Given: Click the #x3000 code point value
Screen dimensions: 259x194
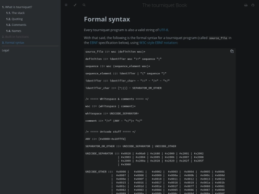Looking at the screenshot, I should click(126, 164).
